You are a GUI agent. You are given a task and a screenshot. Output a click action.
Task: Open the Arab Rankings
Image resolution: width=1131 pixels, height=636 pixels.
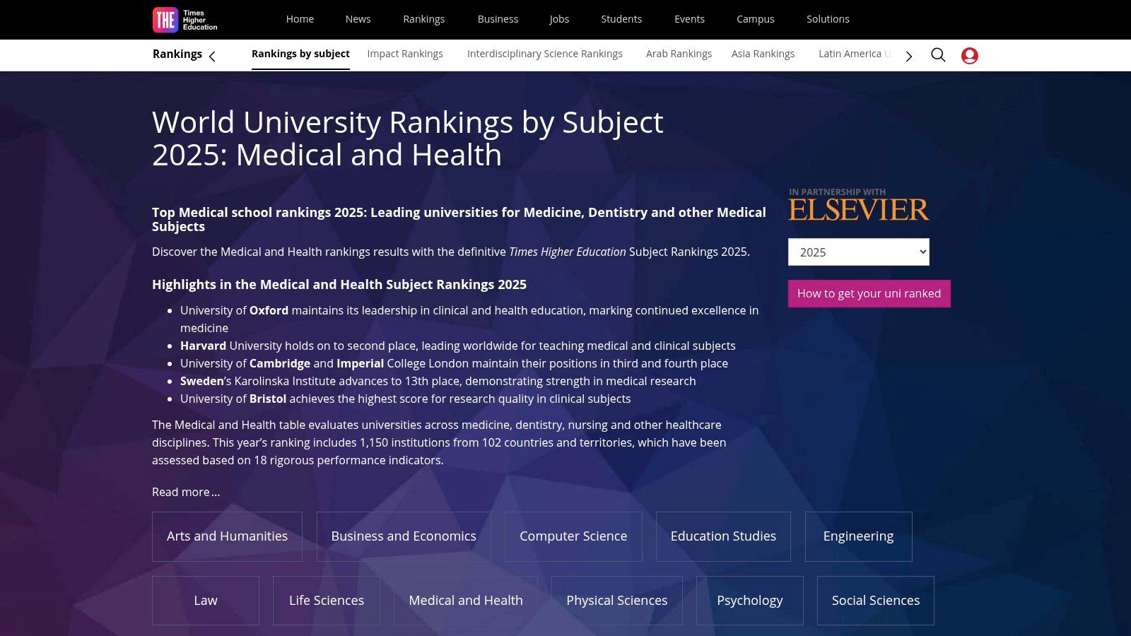pyautogui.click(x=679, y=54)
